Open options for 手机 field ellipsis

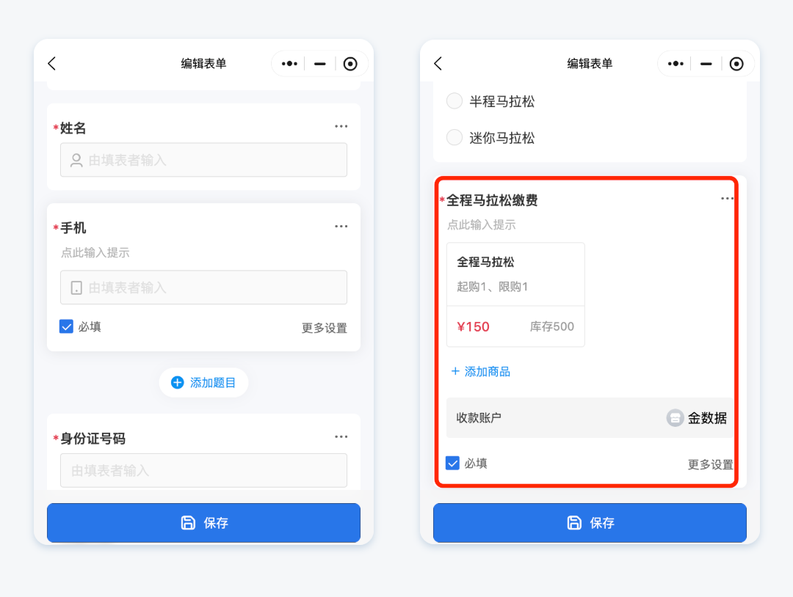pos(341,227)
